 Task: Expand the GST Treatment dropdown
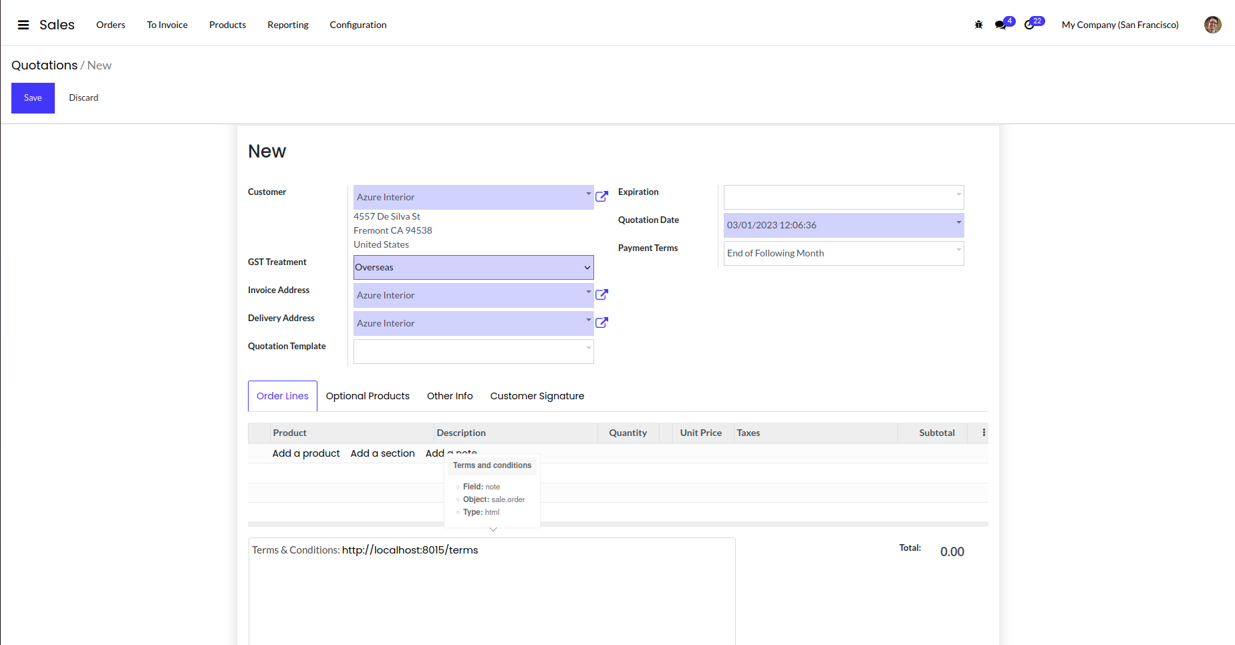(x=473, y=267)
